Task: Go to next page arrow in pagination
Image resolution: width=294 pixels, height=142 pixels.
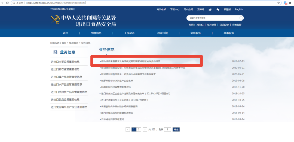Action: (145, 130)
